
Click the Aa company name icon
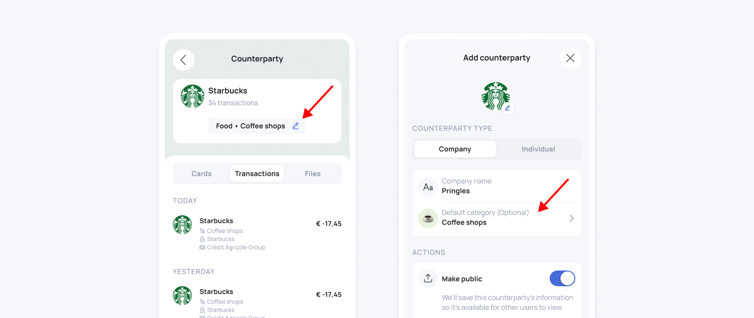(x=428, y=187)
